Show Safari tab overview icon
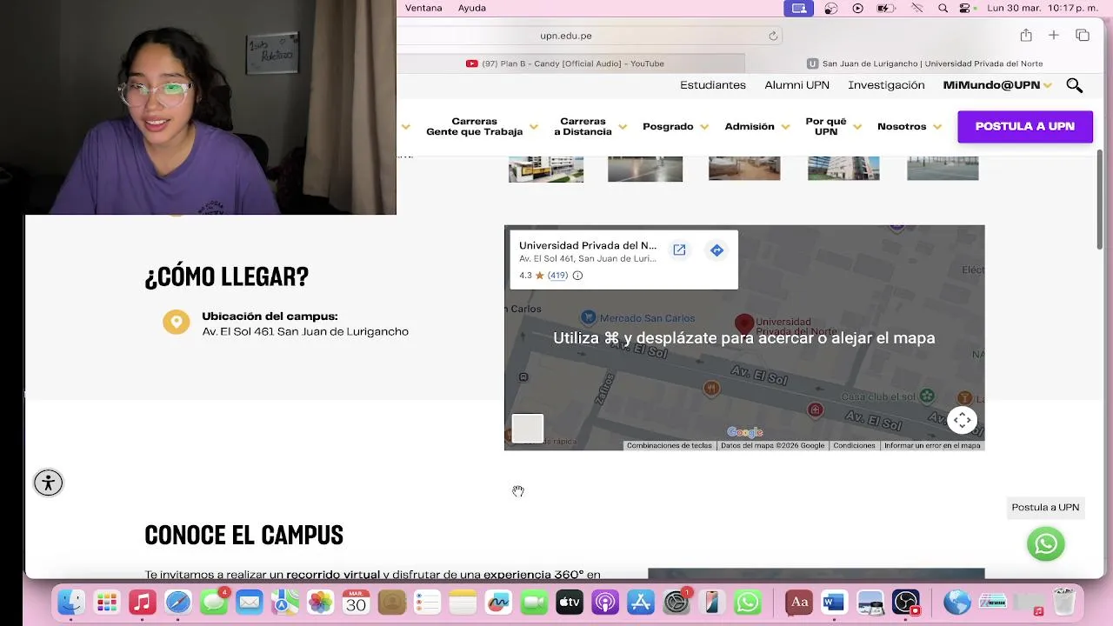The image size is (1113, 626). (1083, 36)
